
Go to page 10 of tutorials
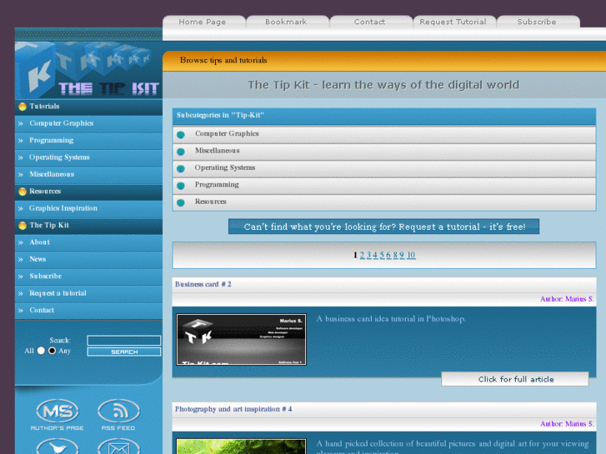[411, 255]
